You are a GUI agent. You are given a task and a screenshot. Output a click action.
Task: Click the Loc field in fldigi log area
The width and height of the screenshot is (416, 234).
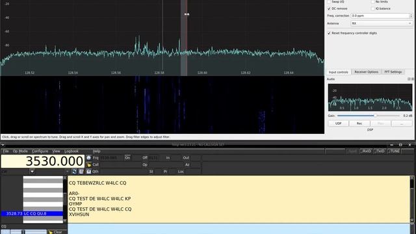point(192,172)
